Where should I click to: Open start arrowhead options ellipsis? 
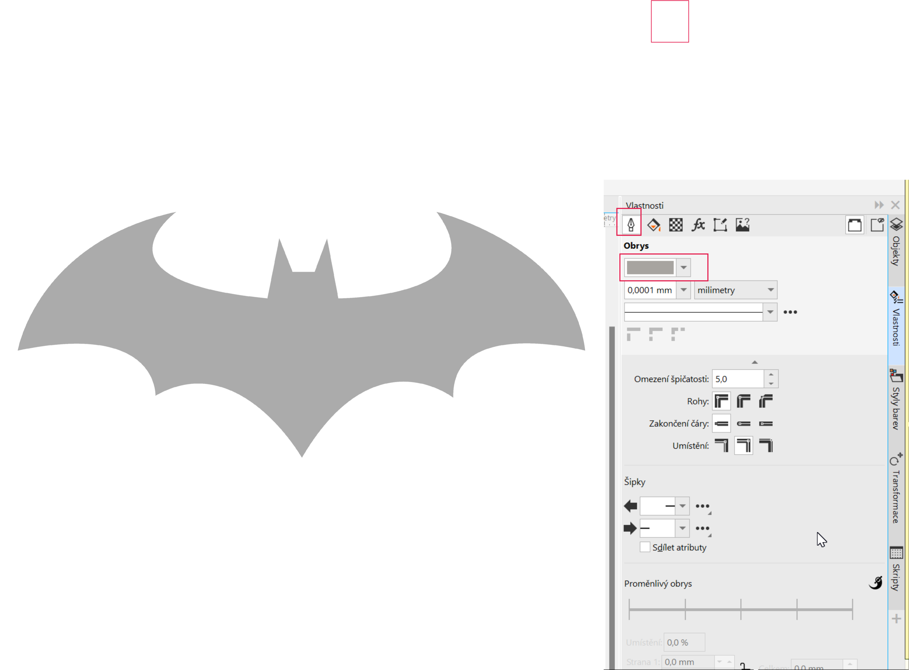point(702,506)
